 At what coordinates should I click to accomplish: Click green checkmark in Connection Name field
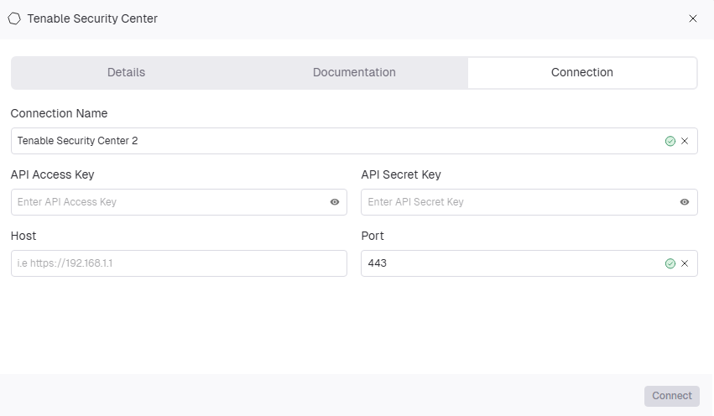[x=670, y=141]
